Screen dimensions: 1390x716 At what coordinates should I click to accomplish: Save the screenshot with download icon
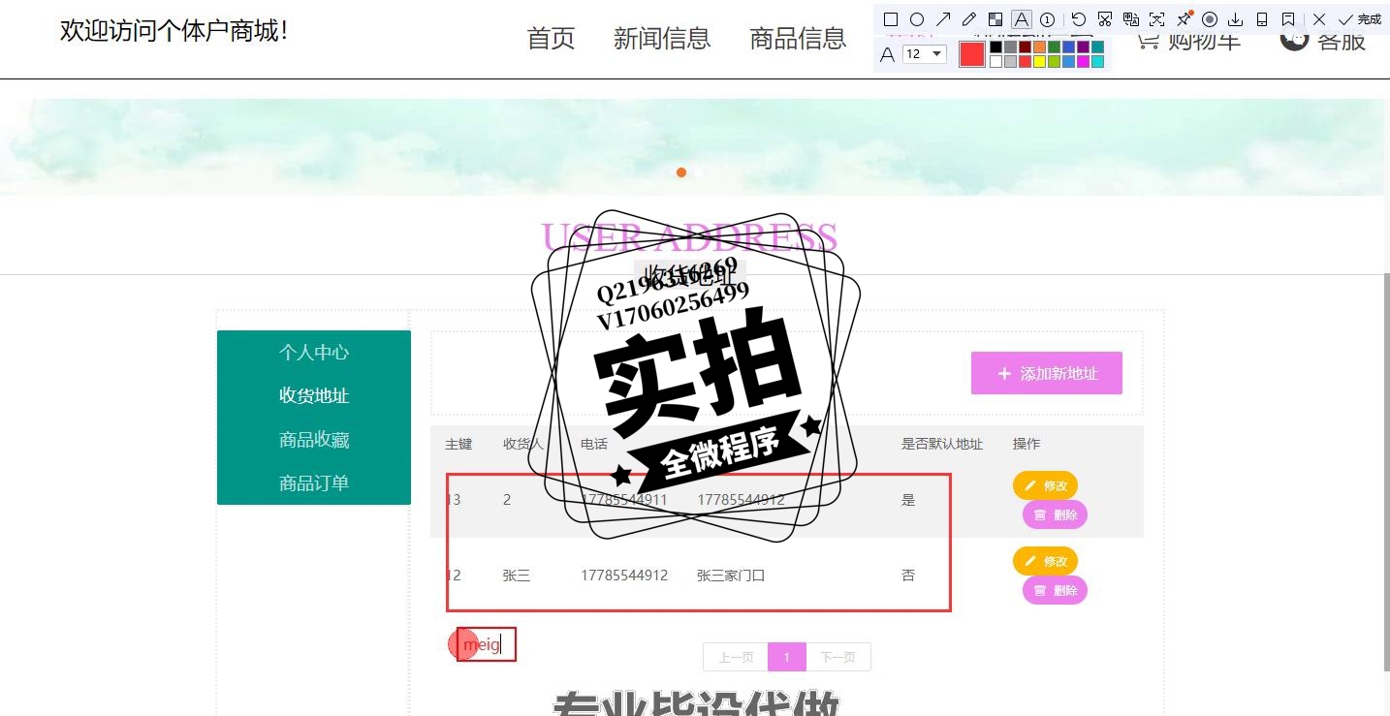(1236, 19)
